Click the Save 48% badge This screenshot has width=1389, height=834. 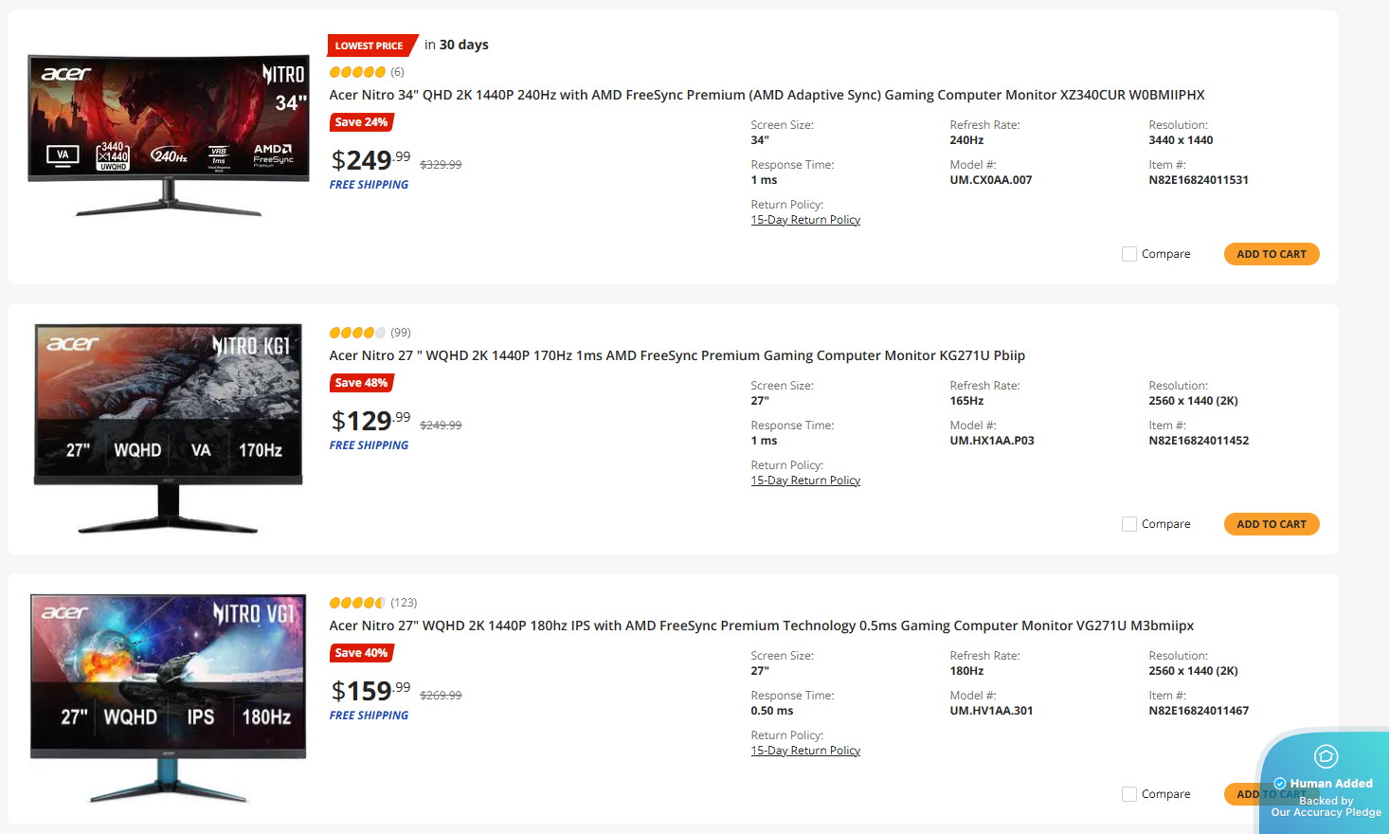[x=361, y=383]
